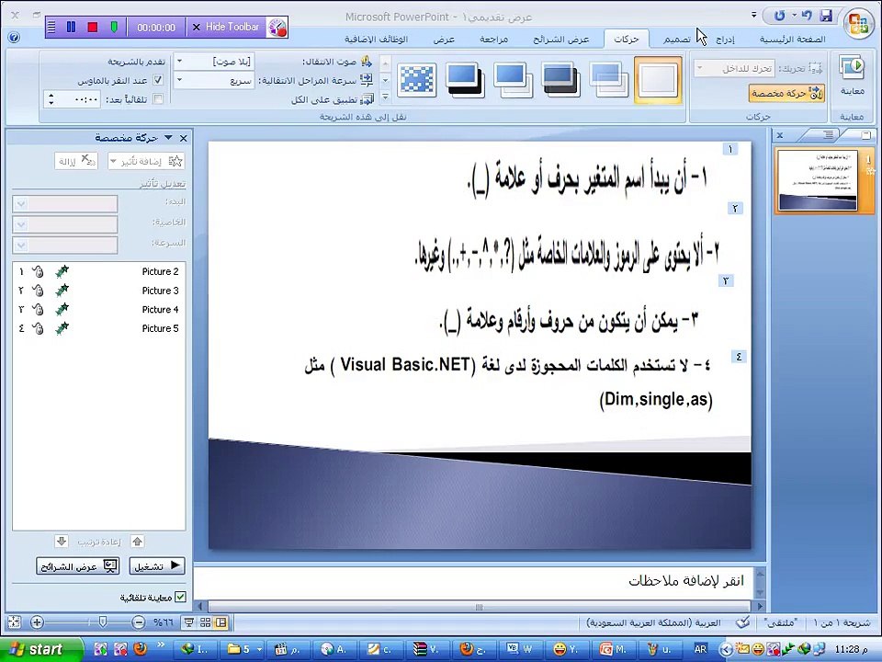Move transition gallery down one row
This screenshot has height=662, width=882.
coord(385,80)
